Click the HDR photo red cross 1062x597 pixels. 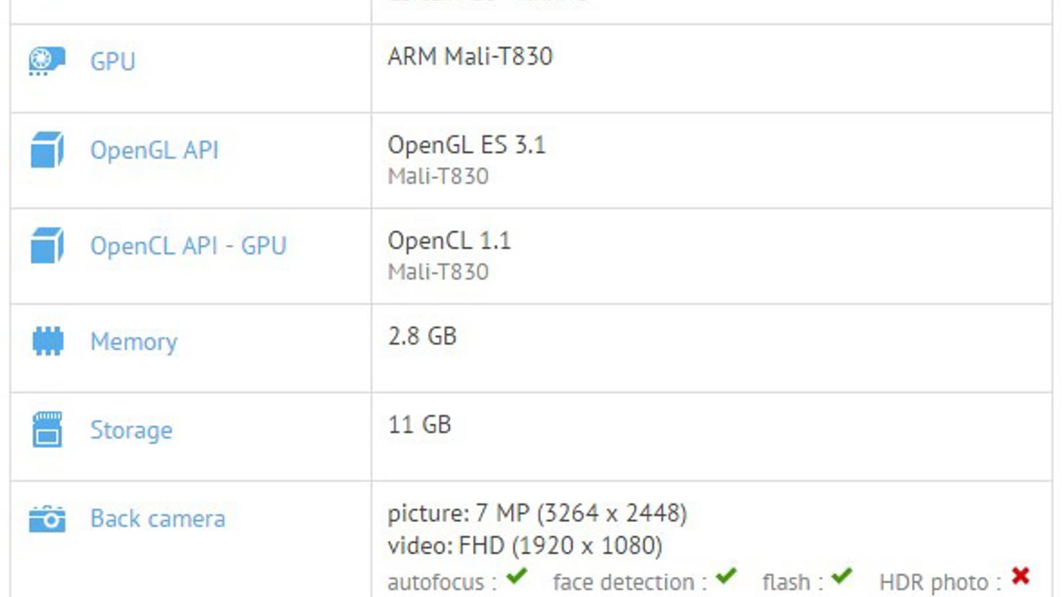(x=1021, y=576)
